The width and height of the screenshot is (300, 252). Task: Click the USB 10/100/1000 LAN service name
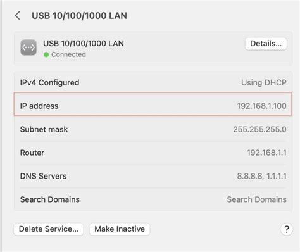click(x=84, y=44)
